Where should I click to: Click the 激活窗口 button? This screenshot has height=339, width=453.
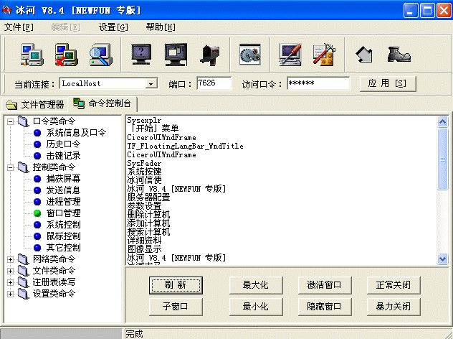(325, 285)
